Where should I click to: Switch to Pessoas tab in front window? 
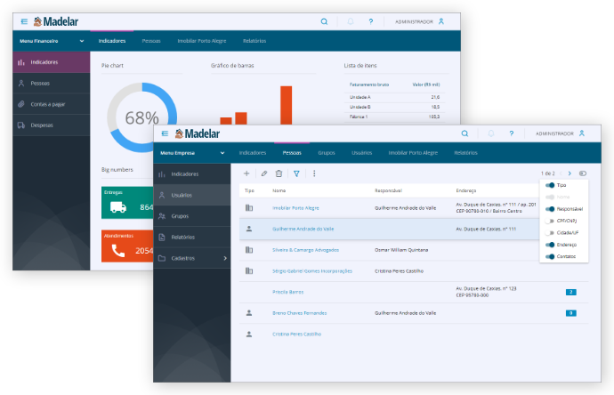coord(292,153)
